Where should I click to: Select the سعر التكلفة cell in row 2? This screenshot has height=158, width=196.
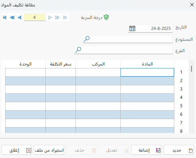pyautogui.click(x=61, y=81)
